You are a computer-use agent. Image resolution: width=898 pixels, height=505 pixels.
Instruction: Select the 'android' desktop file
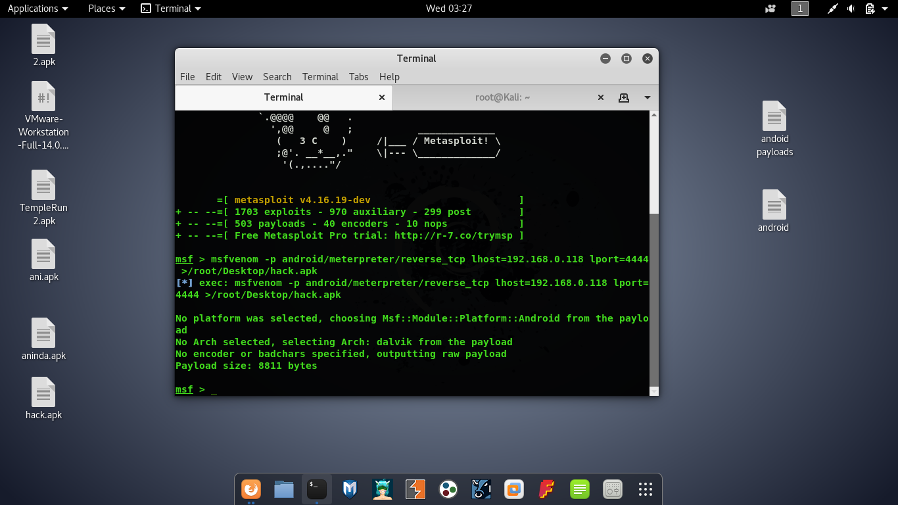pyautogui.click(x=774, y=211)
